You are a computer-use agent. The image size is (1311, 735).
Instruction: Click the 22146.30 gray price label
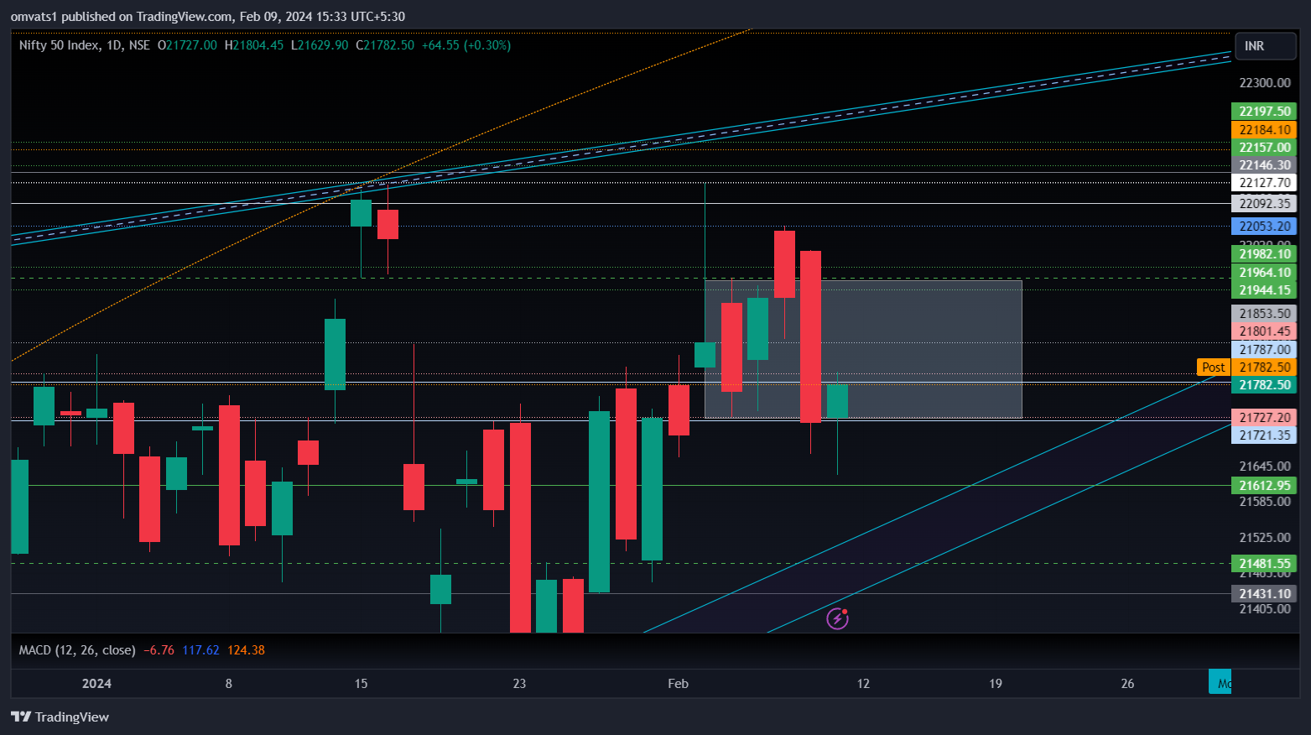1265,165
